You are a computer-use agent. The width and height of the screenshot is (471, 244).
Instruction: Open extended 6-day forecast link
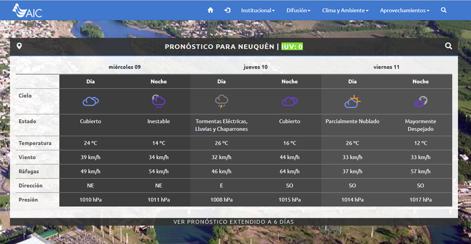click(x=234, y=222)
